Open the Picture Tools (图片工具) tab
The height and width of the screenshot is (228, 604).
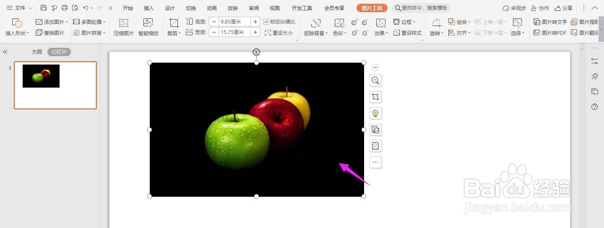pyautogui.click(x=372, y=8)
